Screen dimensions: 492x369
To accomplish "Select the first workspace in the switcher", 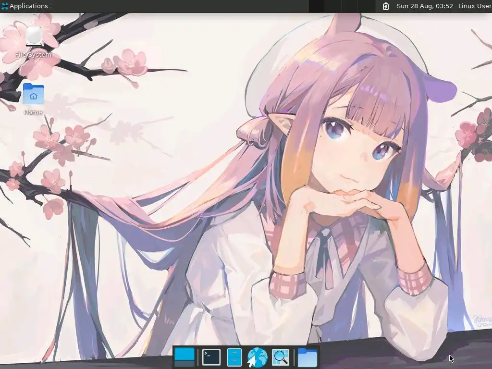I will click(x=317, y=6).
